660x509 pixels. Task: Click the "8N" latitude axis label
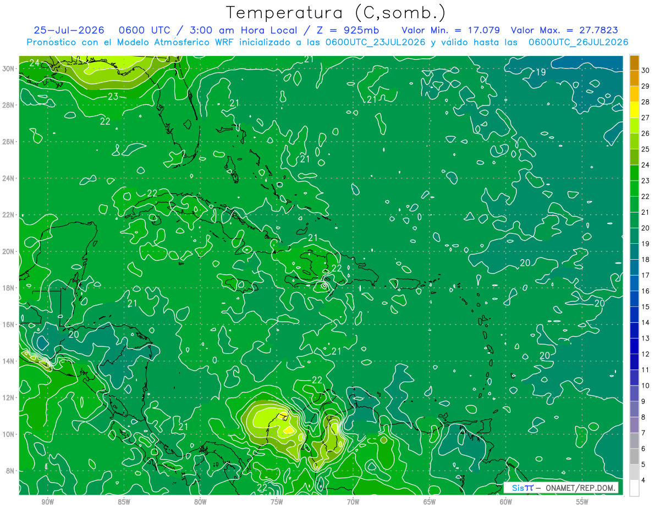[x=11, y=471]
